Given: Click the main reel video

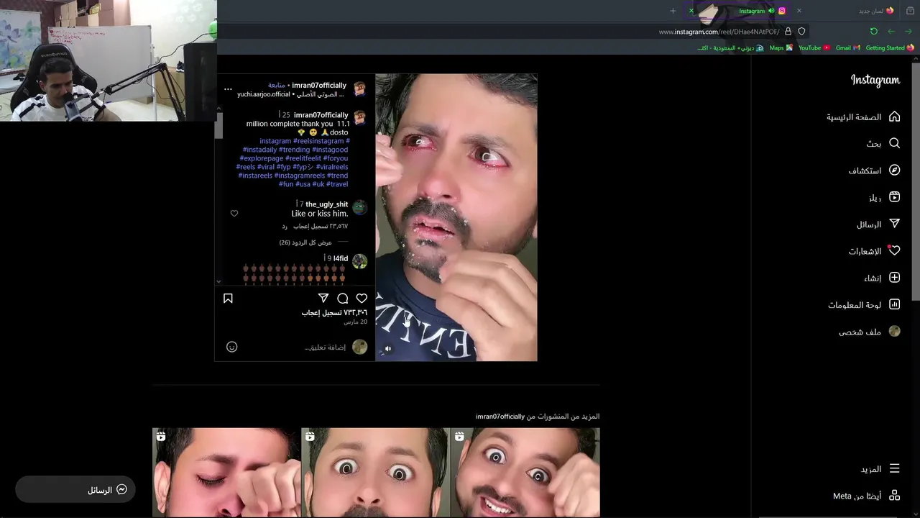Looking at the screenshot, I should (x=456, y=217).
